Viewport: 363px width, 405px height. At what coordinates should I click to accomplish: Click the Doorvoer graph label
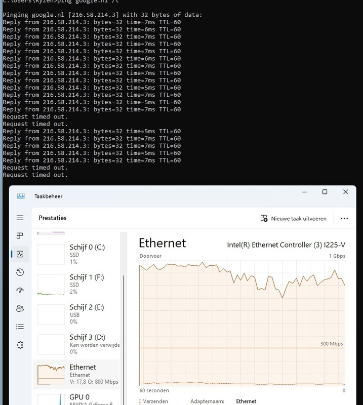[x=150, y=256]
